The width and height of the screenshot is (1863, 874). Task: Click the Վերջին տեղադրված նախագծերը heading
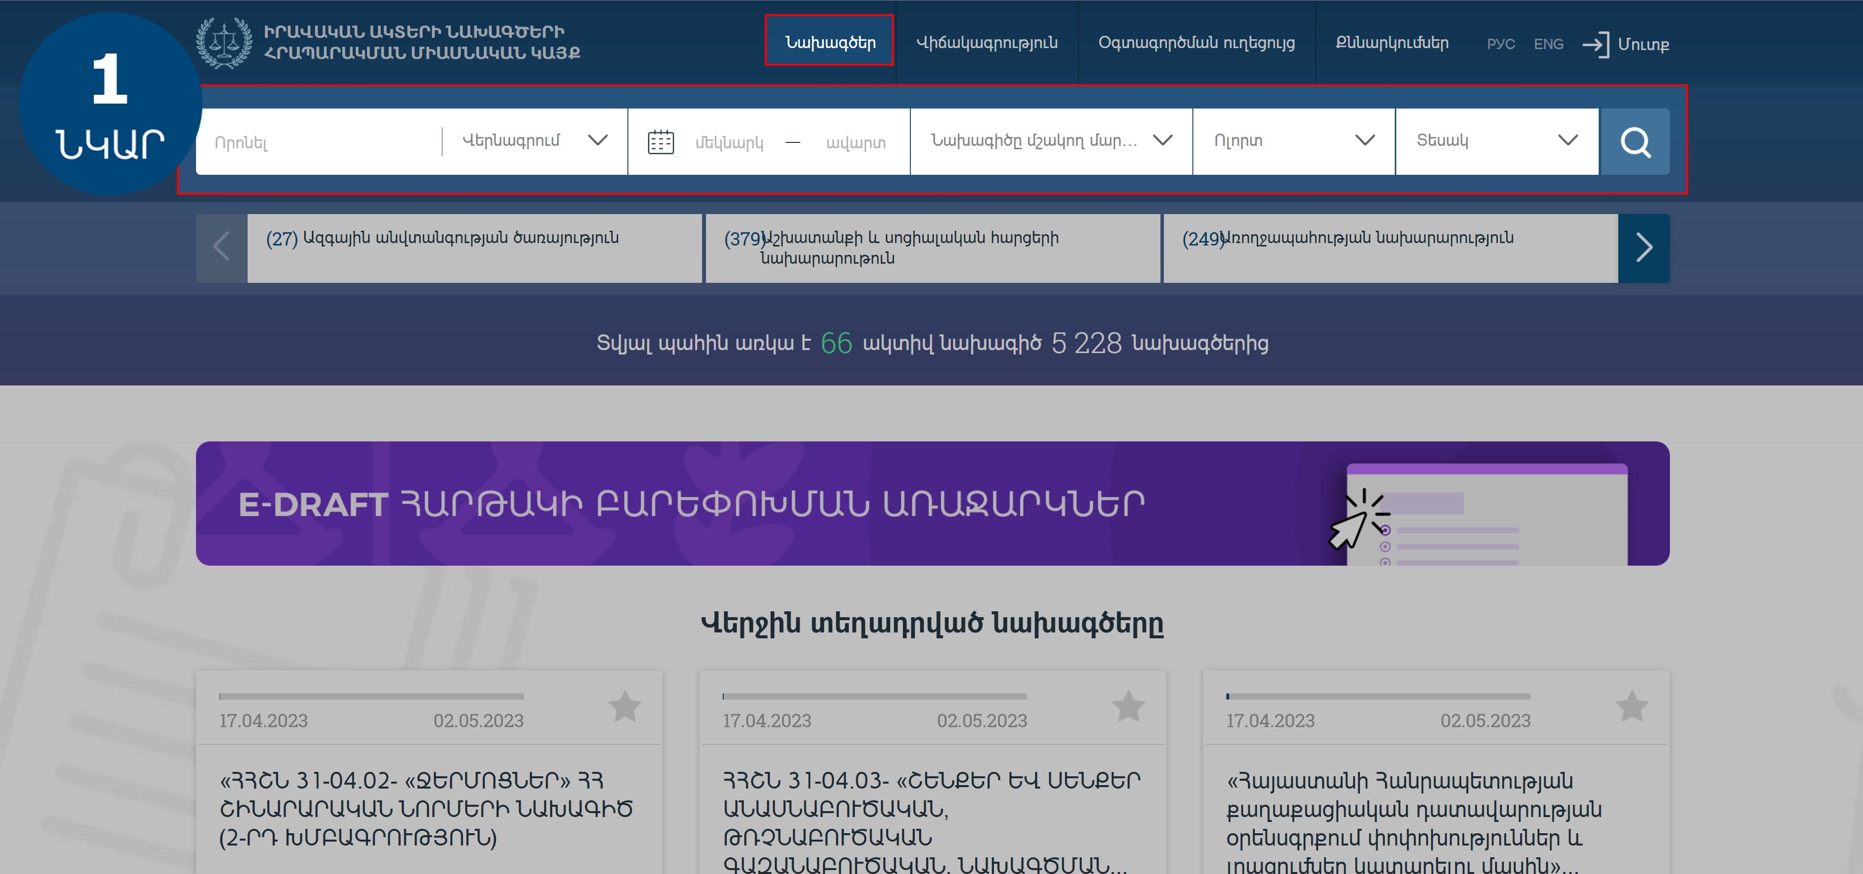(932, 623)
